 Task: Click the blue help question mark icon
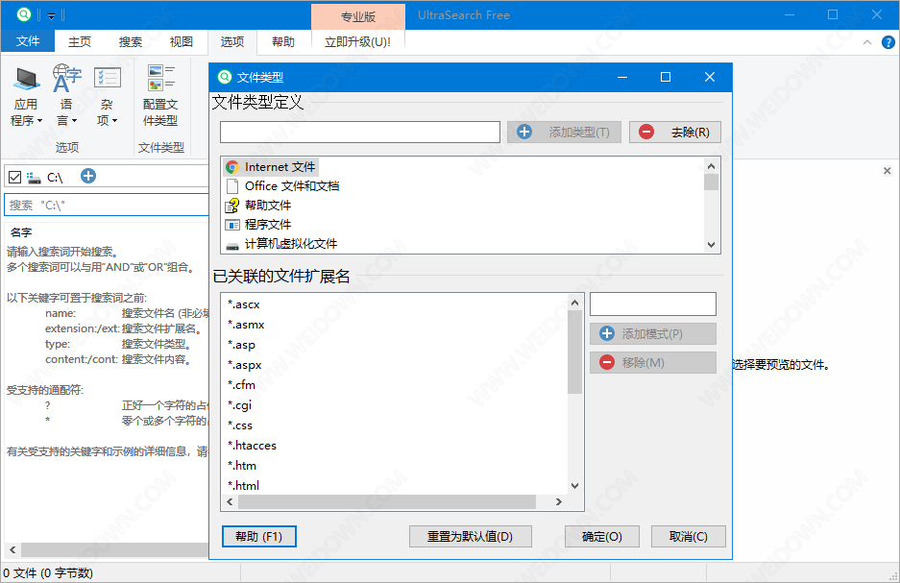pyautogui.click(x=888, y=42)
